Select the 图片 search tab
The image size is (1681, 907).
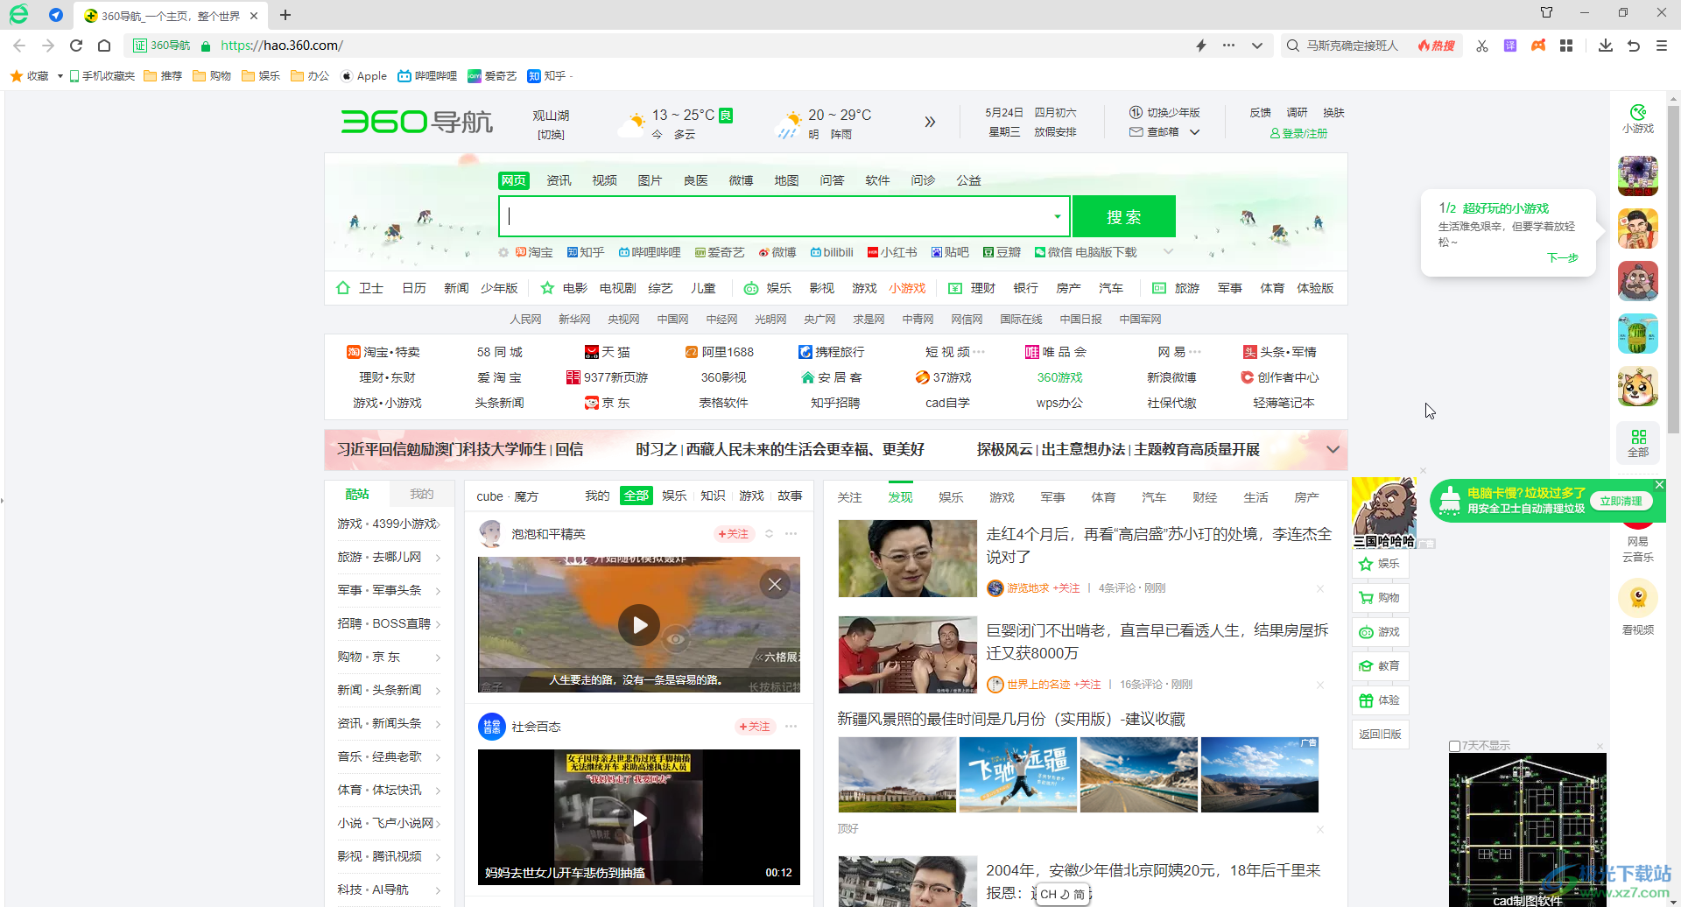[x=650, y=180]
